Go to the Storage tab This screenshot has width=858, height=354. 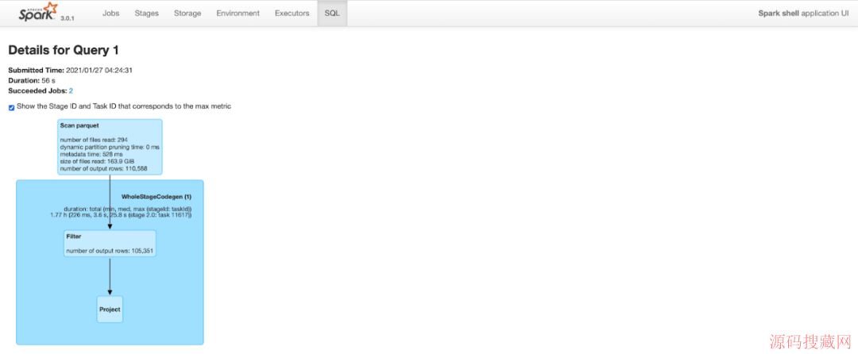[187, 13]
